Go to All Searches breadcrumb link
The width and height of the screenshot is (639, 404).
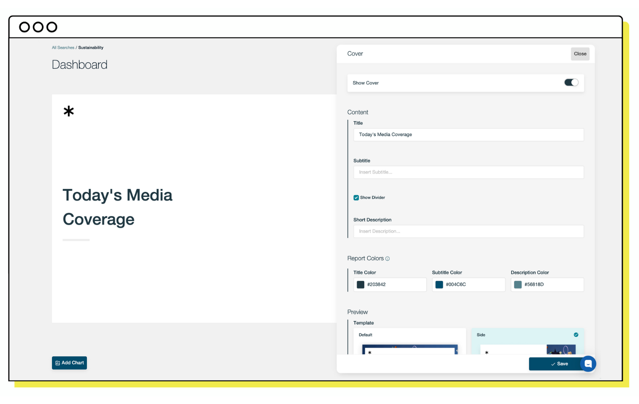(x=63, y=48)
